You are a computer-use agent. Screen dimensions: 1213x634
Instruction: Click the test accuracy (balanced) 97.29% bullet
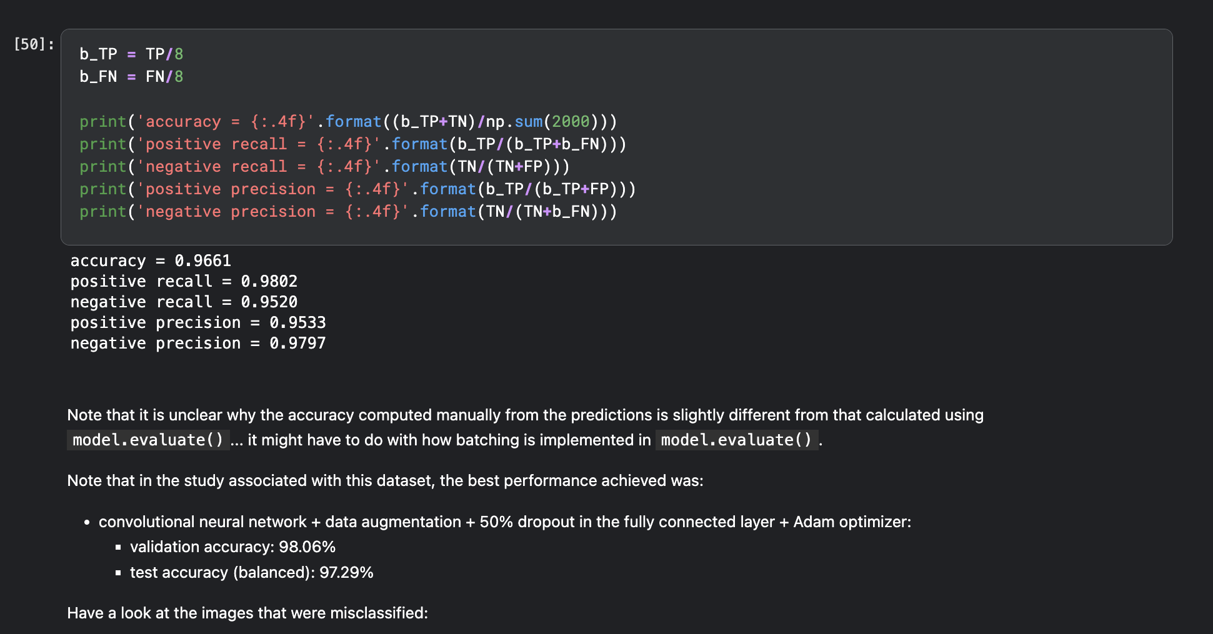coord(251,573)
